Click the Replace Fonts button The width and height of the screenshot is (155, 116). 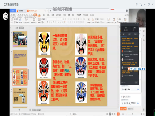tap(131, 109)
